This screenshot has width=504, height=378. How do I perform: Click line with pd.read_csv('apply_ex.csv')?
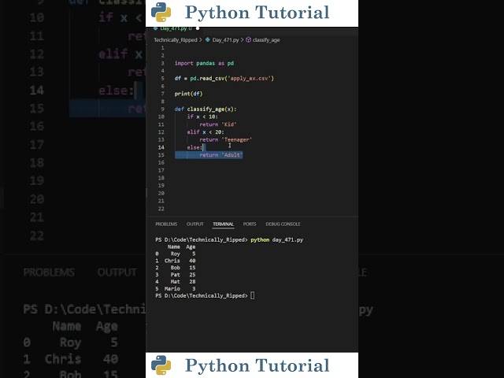pyautogui.click(x=224, y=79)
